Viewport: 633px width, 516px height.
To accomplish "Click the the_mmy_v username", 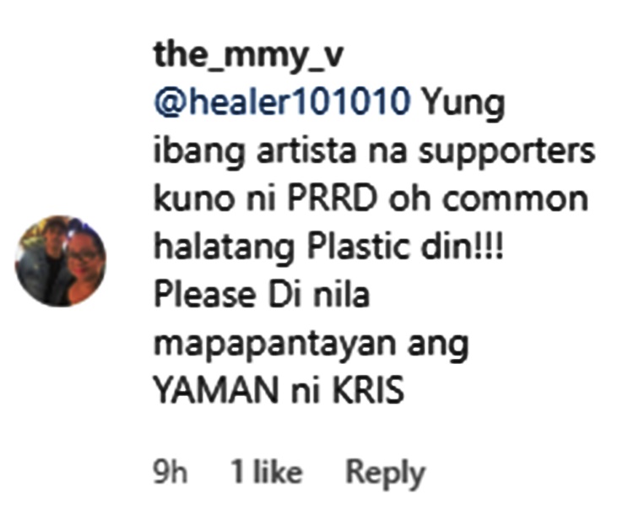I will point(249,56).
